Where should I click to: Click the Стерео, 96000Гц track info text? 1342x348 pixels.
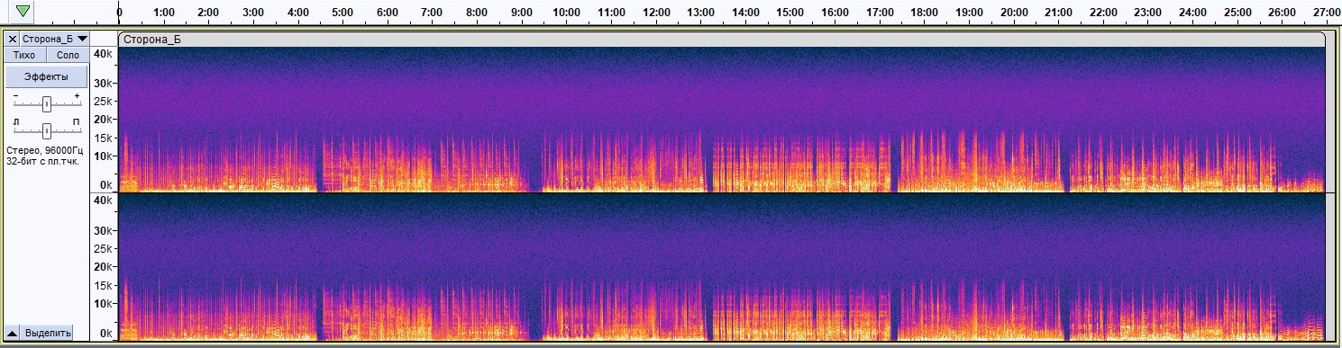(x=43, y=150)
